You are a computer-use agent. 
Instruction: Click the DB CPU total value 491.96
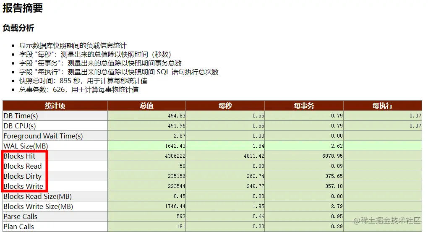(x=177, y=126)
